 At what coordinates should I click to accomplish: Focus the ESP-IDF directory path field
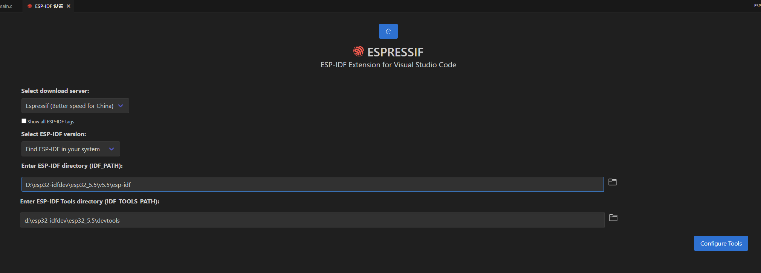pyautogui.click(x=312, y=185)
